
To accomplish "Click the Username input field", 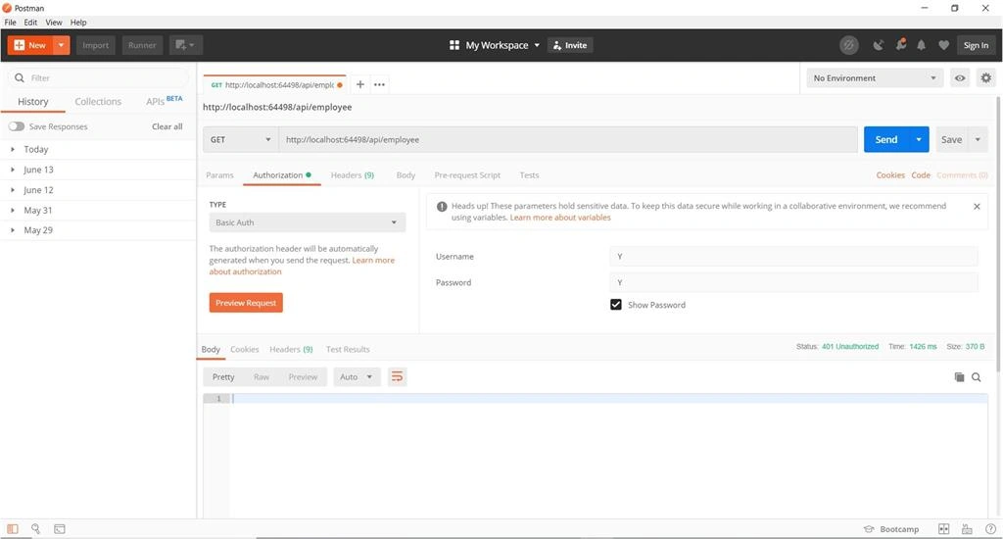I will [793, 256].
